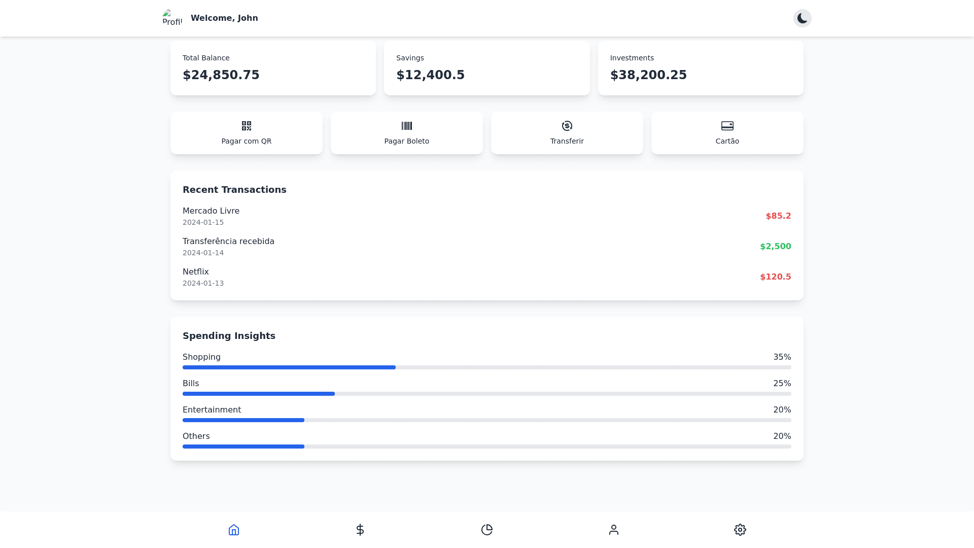974x548 pixels.
Task: Open the user profile tab
Action: pos(613,530)
